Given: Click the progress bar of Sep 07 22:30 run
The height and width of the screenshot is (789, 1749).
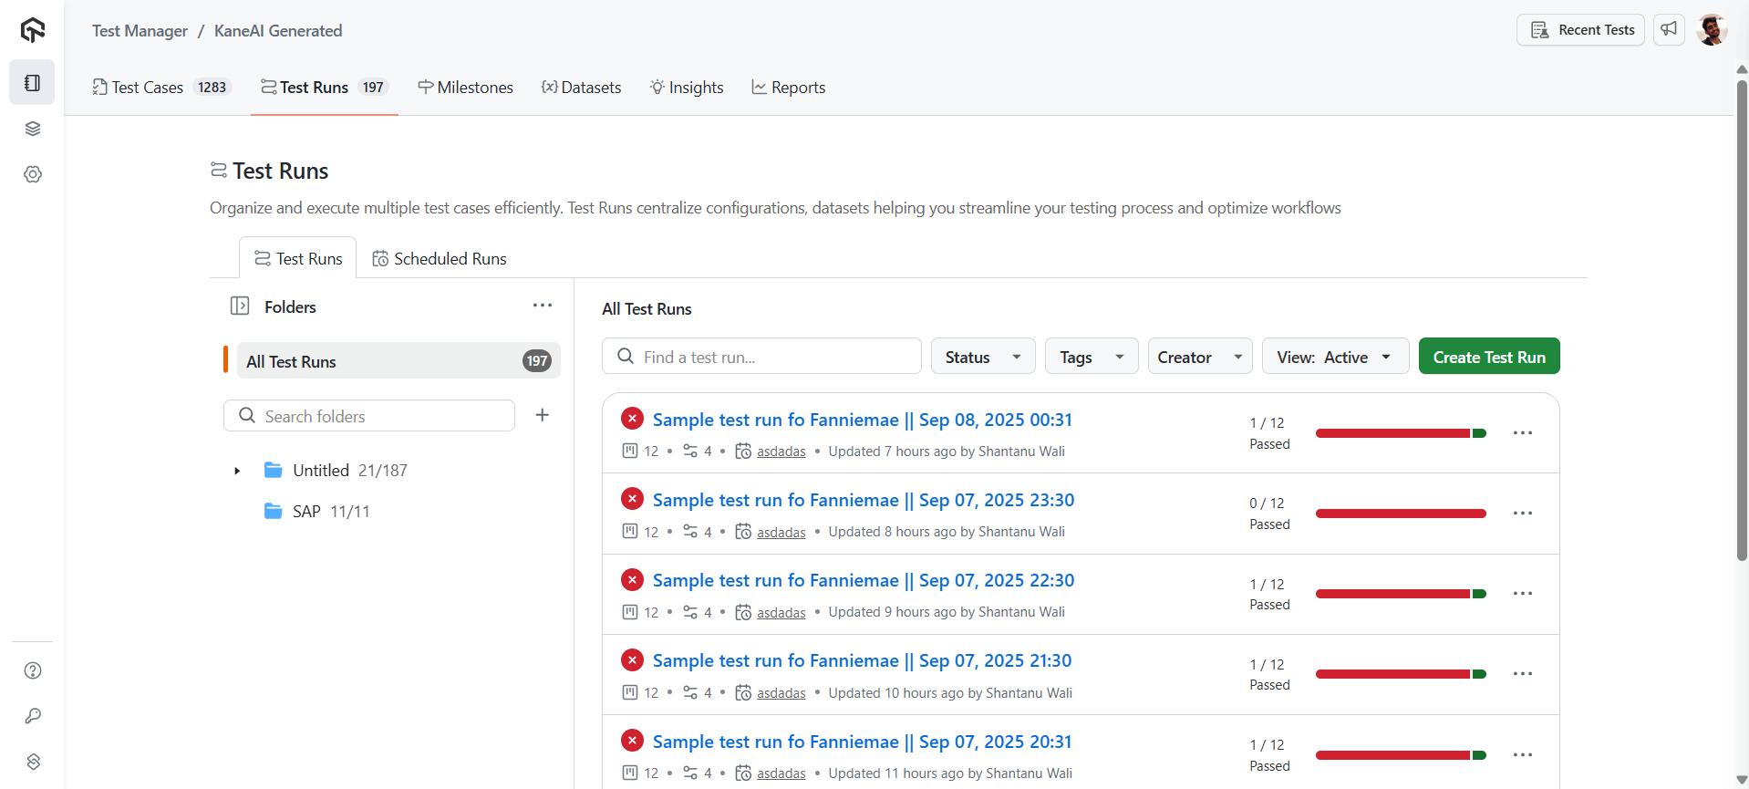Looking at the screenshot, I should tap(1400, 594).
